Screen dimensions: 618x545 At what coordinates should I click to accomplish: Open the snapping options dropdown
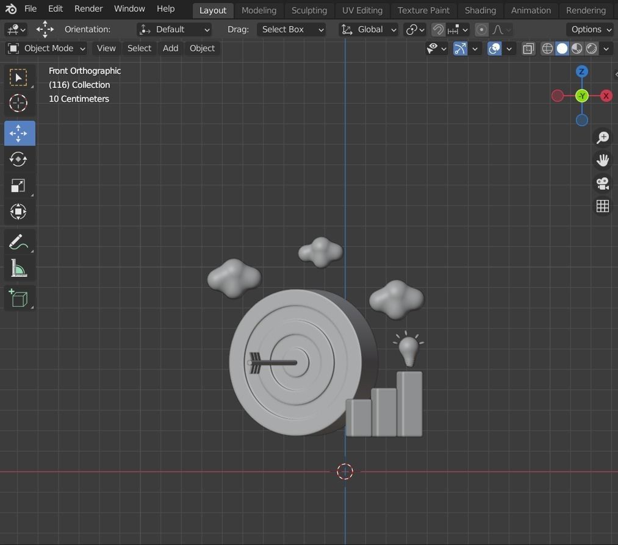point(458,29)
